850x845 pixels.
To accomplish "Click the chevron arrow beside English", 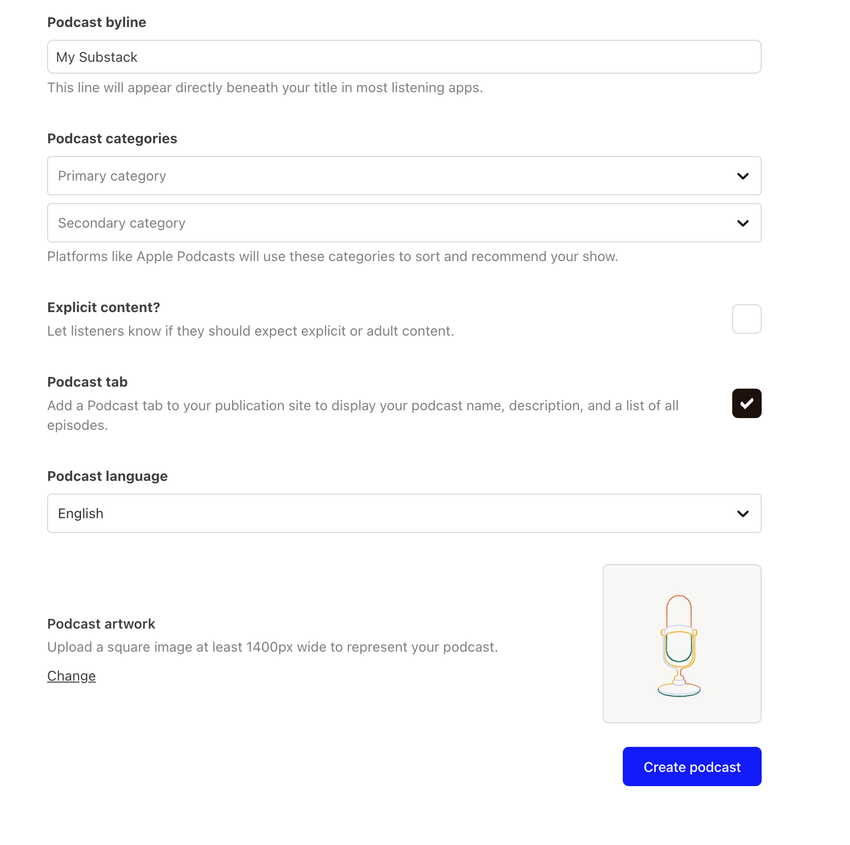I will click(x=743, y=514).
